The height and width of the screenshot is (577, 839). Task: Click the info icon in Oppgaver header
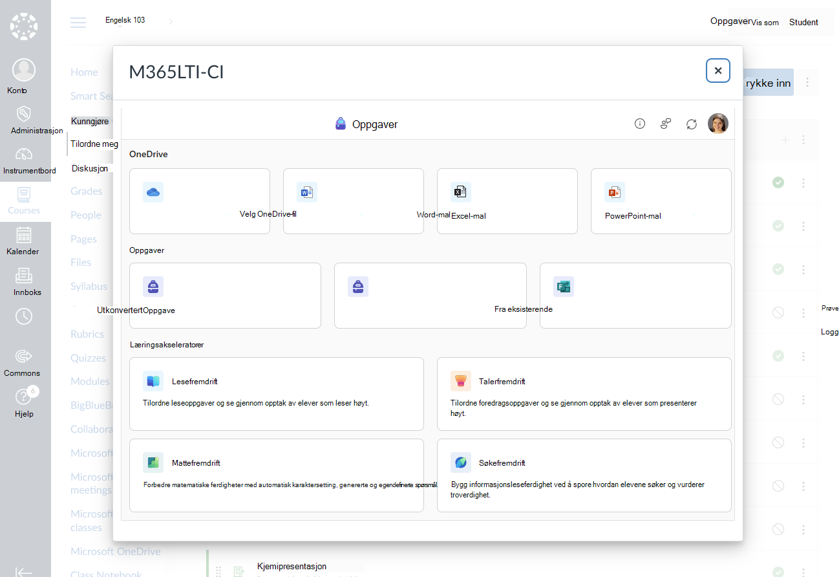coord(640,124)
